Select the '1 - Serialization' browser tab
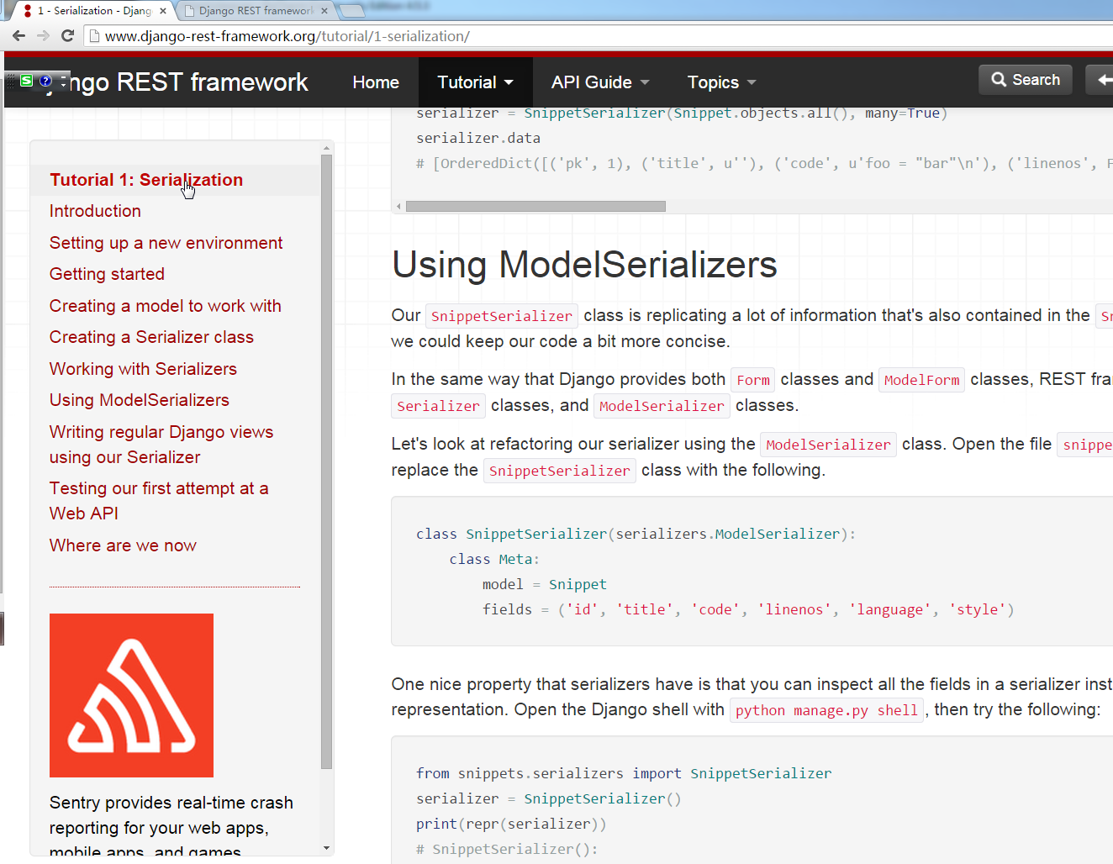The image size is (1113, 864). (92, 11)
